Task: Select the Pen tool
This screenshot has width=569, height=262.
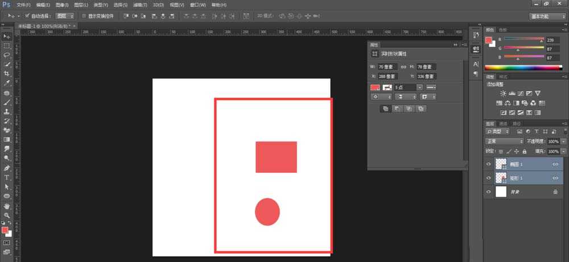Action: pyautogui.click(x=7, y=168)
